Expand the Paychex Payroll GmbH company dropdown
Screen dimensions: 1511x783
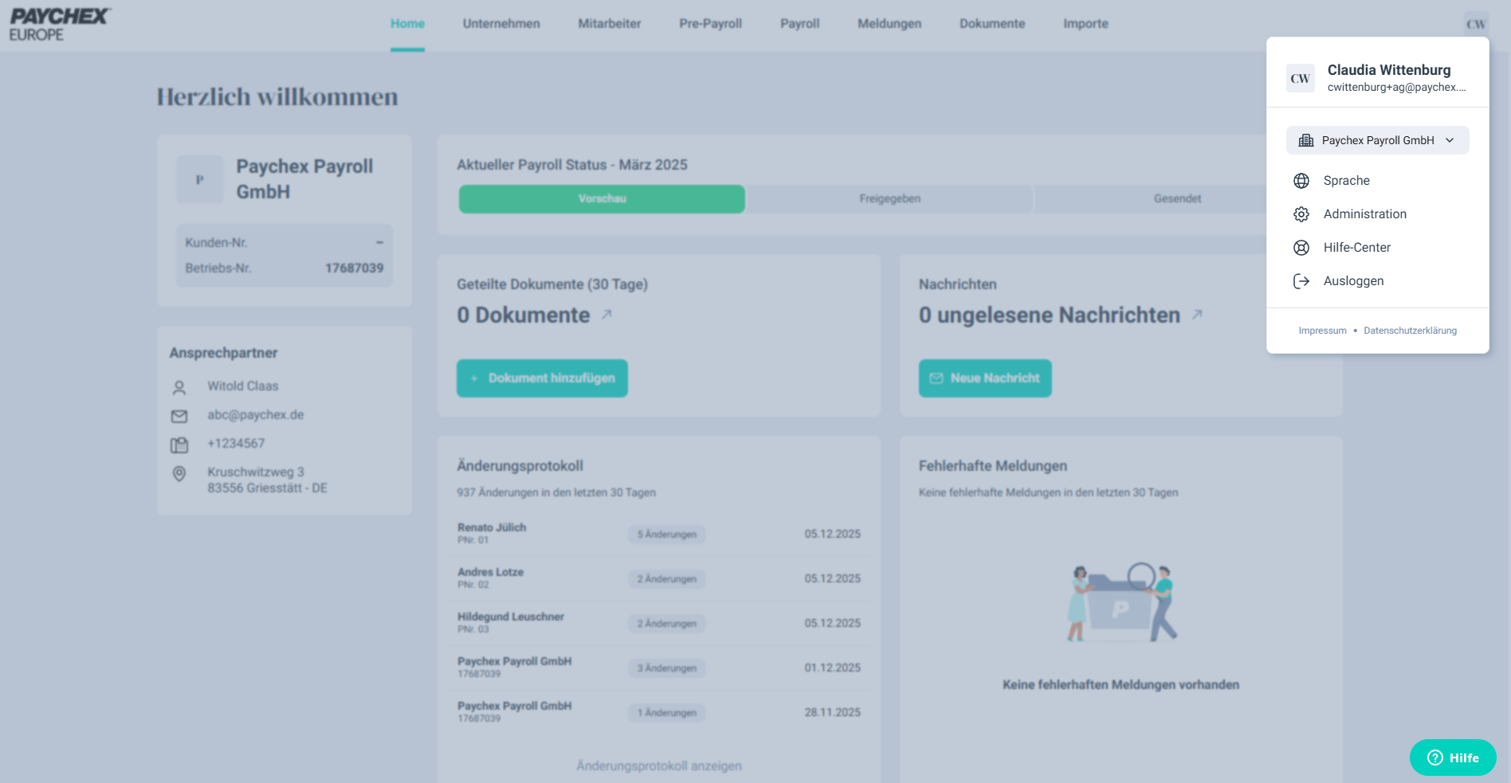click(x=1377, y=140)
